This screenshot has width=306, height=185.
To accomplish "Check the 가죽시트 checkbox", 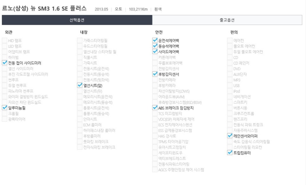I will pyautogui.click(x=80, y=63).
